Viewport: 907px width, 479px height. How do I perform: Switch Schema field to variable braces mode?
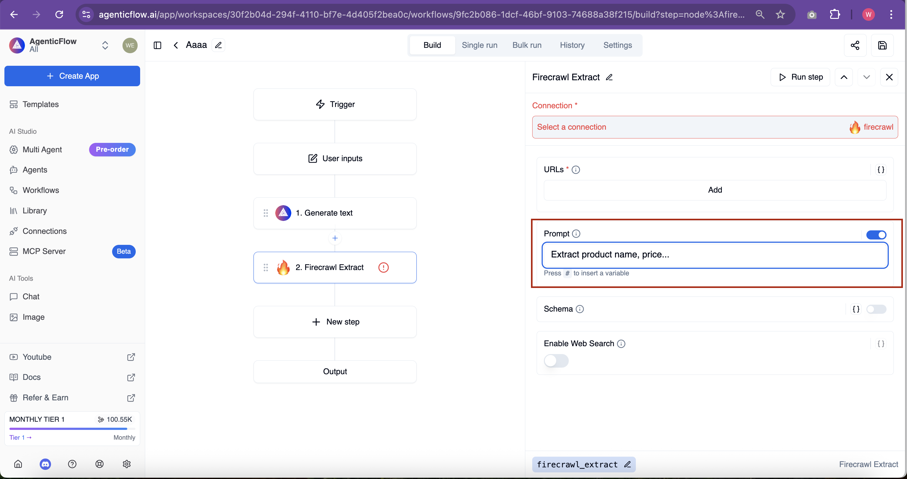click(x=856, y=309)
